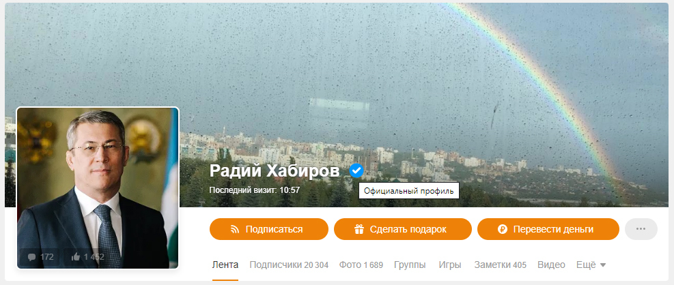Click the ruble coin icon

pyautogui.click(x=503, y=229)
